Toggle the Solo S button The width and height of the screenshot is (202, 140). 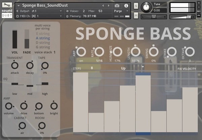pyautogui.click(x=136, y=6)
